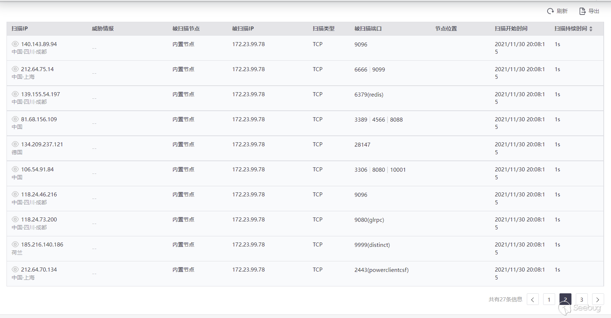The height and width of the screenshot is (318, 611).
Task: Open scanner IP 212.64.70.134 link
Action: [39, 269]
